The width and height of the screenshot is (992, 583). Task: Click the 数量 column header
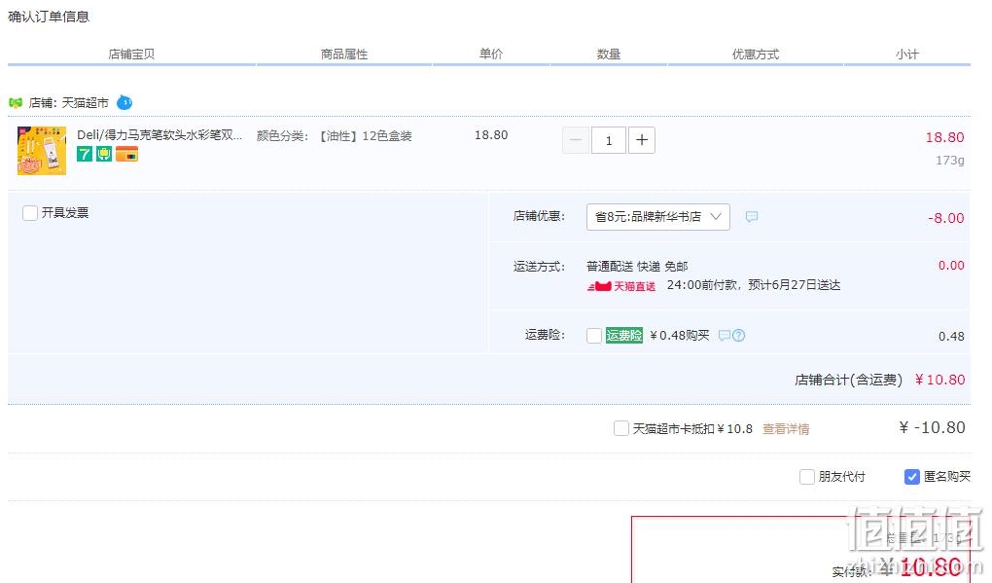(609, 55)
